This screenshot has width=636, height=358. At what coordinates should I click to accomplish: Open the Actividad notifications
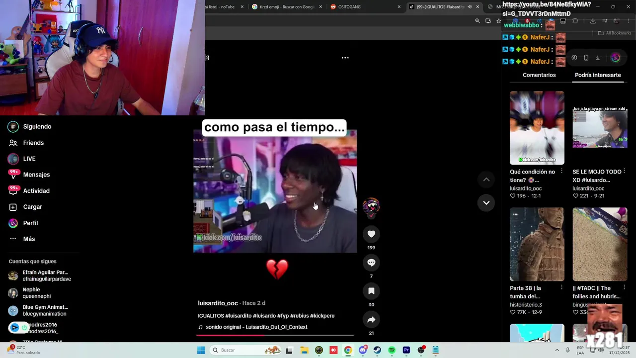pyautogui.click(x=29, y=191)
